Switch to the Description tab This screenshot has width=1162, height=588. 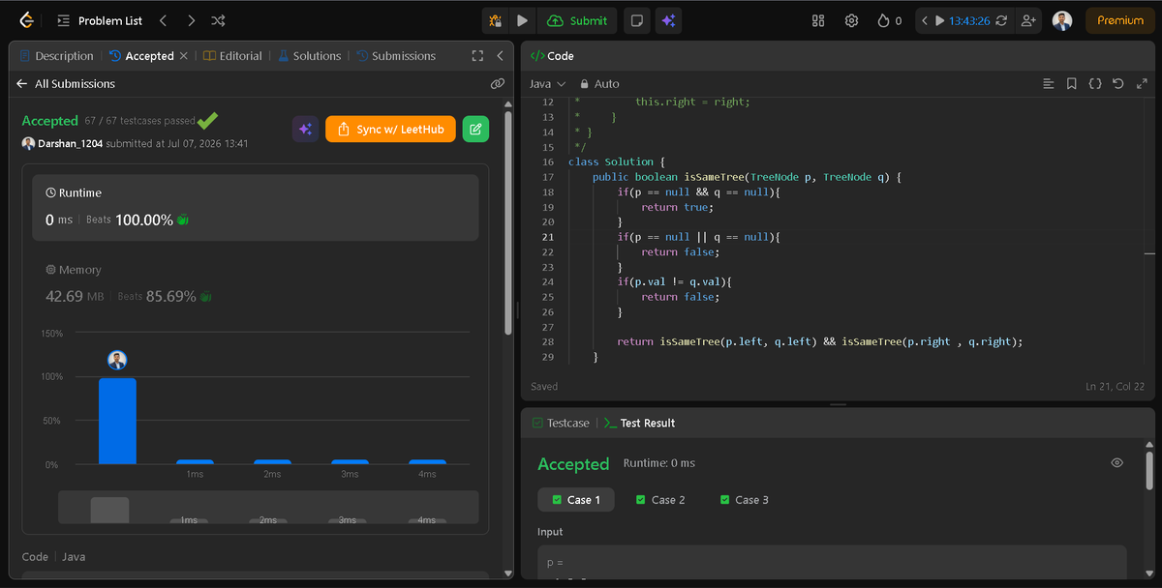click(56, 56)
